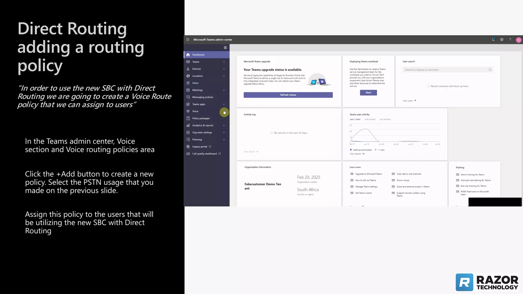This screenshot has height=294, width=523.
Task: Expand the Meetings menu chevron
Action: [x=224, y=90]
